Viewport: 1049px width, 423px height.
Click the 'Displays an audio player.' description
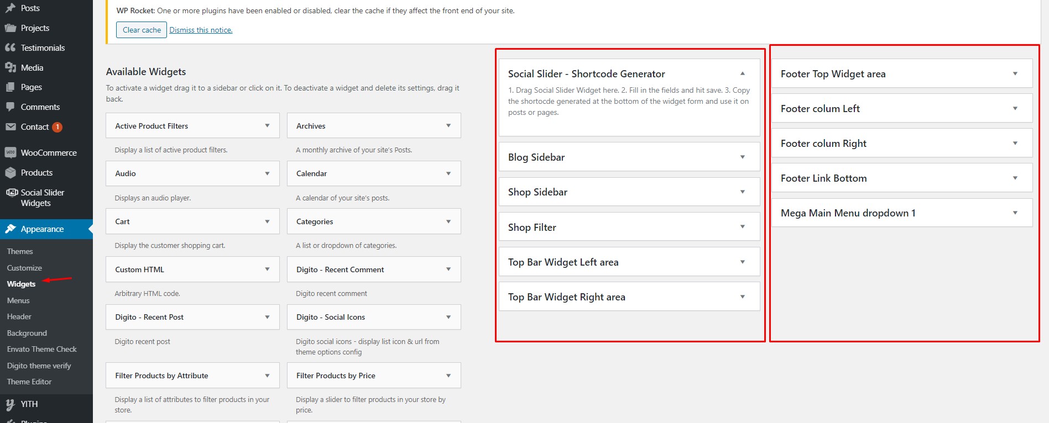(x=153, y=198)
